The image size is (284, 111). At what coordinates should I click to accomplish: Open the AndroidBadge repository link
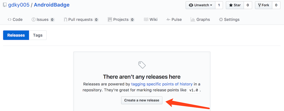click(x=52, y=5)
